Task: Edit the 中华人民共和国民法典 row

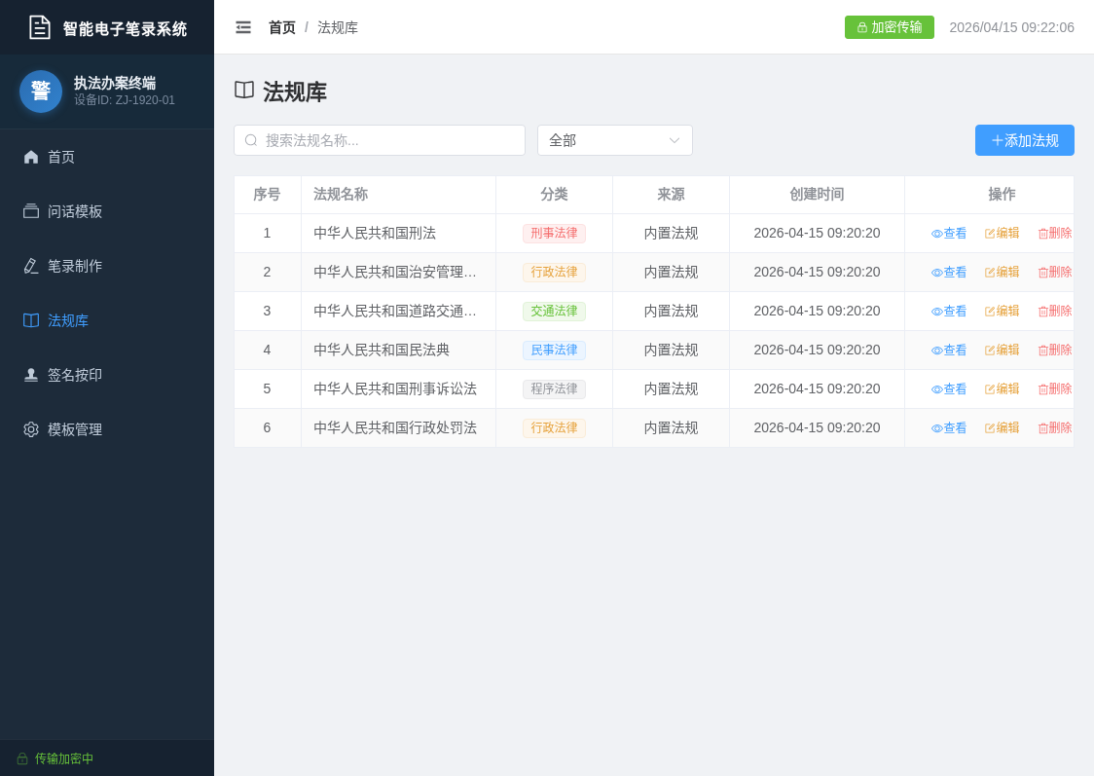Action: 1002,351
